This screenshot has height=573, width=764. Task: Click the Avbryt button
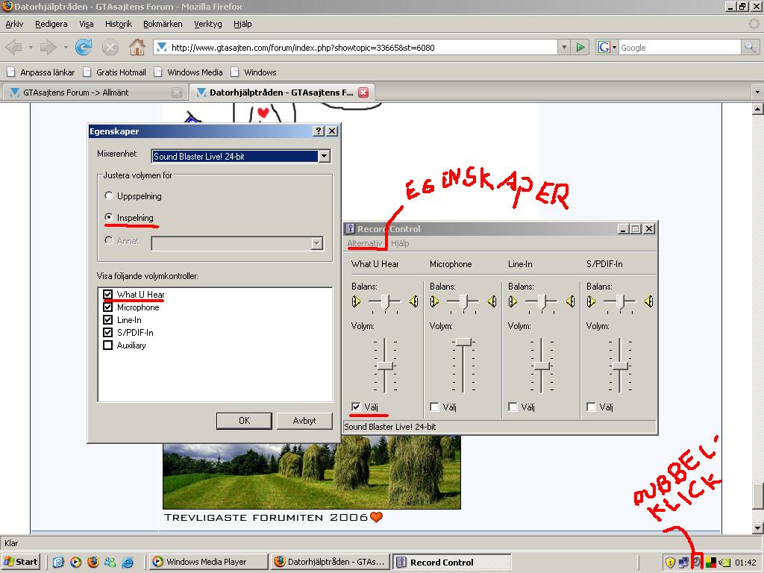pos(304,421)
